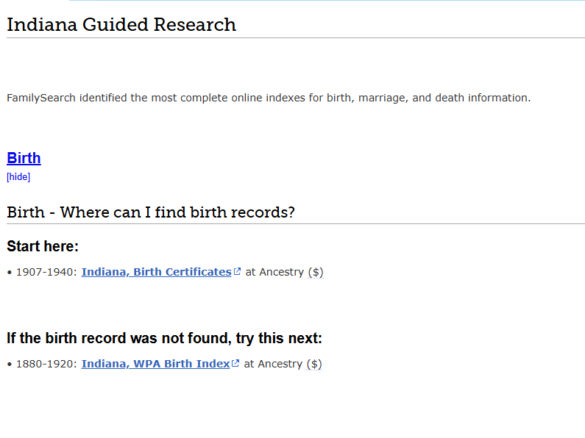The width and height of the screenshot is (585, 438).
Task: Click the bullet before the 1880-1920 entry
Action: click(10, 365)
